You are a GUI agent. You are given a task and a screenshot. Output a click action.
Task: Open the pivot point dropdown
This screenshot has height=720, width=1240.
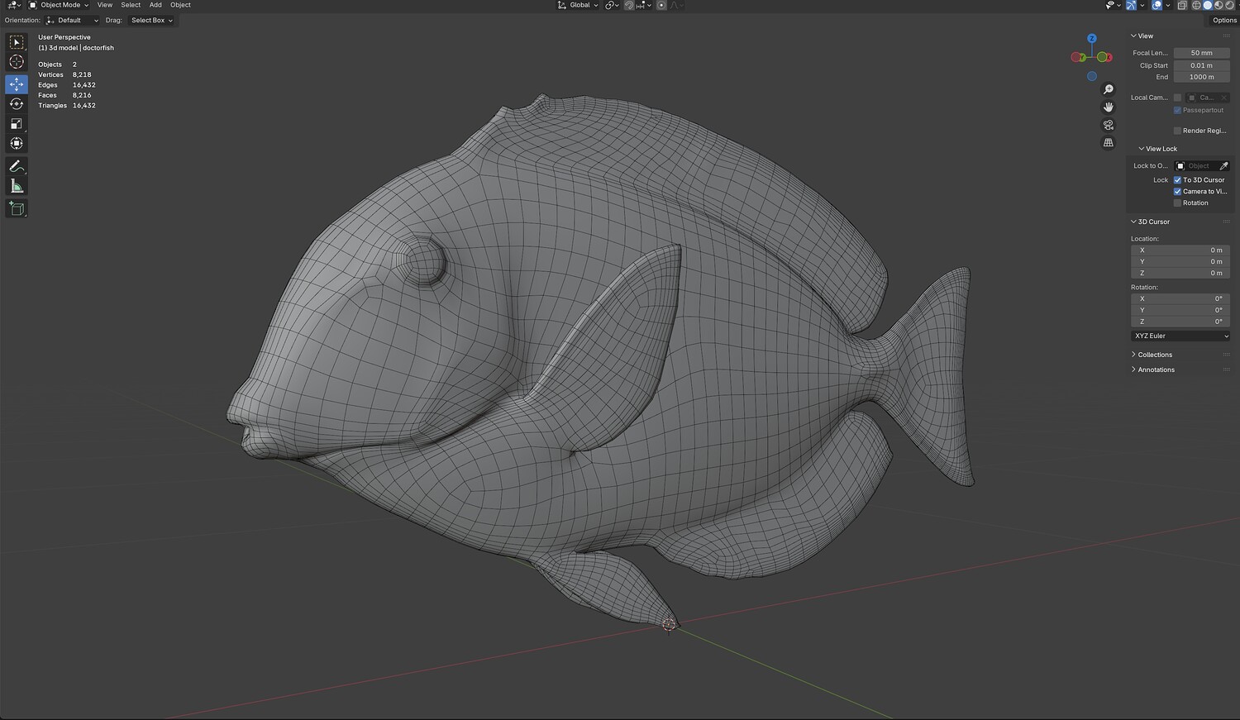pos(612,5)
